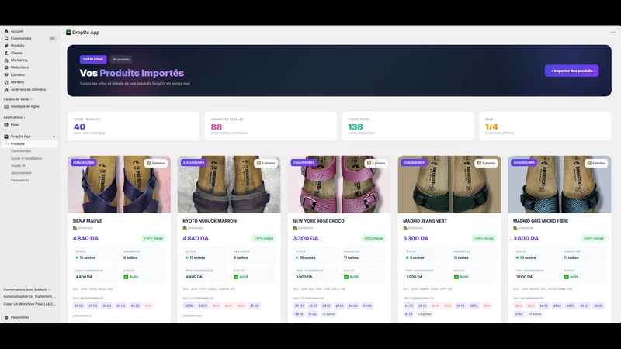Open MADRID JEANS VERT product image
621x349 pixels.
[x=449, y=185]
